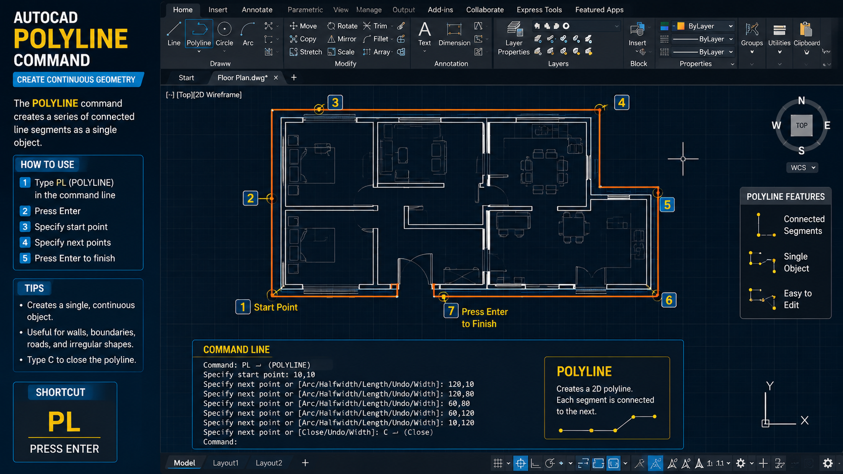The width and height of the screenshot is (843, 474).
Task: Switch to the Model tab
Action: [185, 463]
